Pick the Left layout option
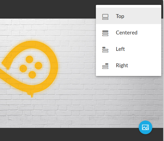Image resolution: width=164 pixels, height=141 pixels. point(128,49)
